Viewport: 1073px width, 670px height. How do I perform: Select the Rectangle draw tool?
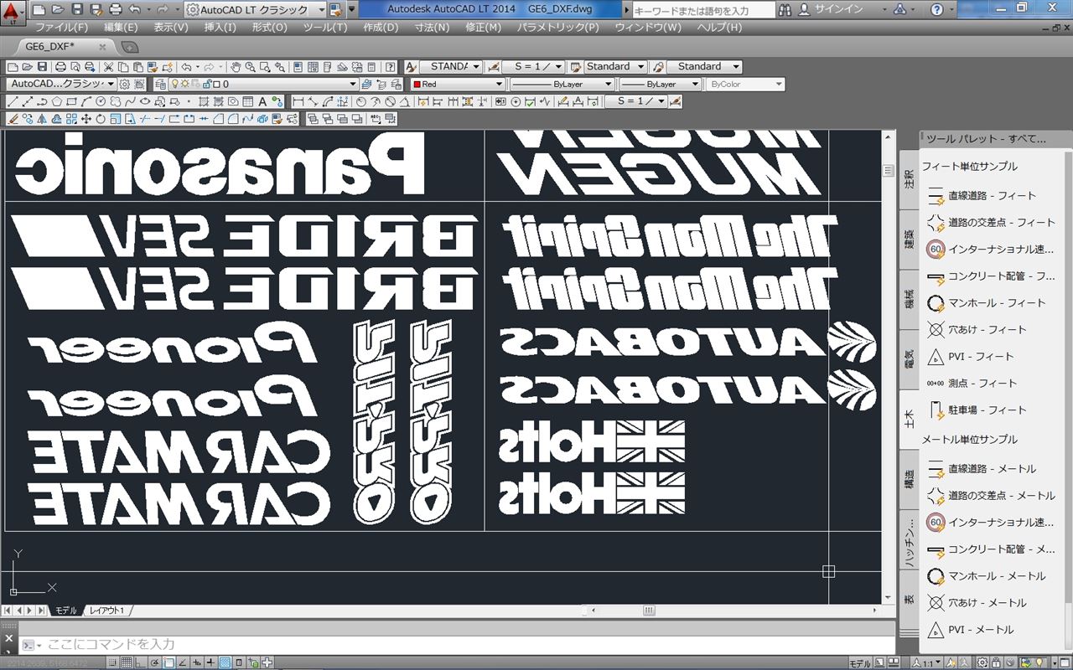pos(71,101)
